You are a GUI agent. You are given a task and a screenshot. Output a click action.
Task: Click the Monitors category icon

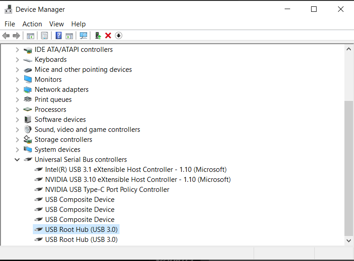pos(28,80)
